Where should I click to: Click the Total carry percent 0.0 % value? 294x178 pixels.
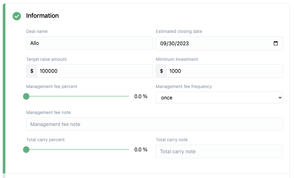(141, 149)
